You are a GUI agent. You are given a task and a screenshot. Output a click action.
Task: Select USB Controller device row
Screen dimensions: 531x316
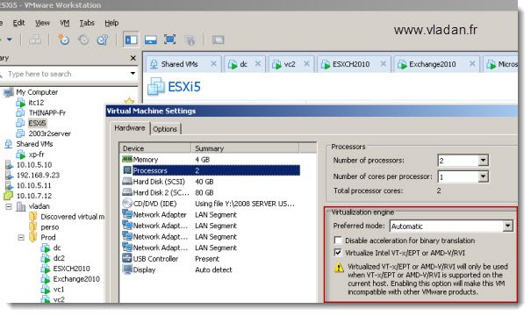(x=210, y=259)
